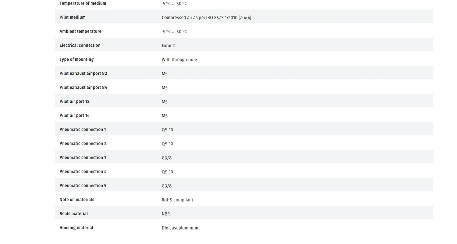Select the RoHS-compliant value

pyautogui.click(x=177, y=200)
